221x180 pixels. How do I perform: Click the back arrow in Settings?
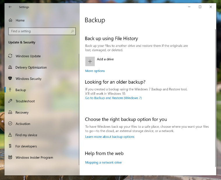click(10, 7)
